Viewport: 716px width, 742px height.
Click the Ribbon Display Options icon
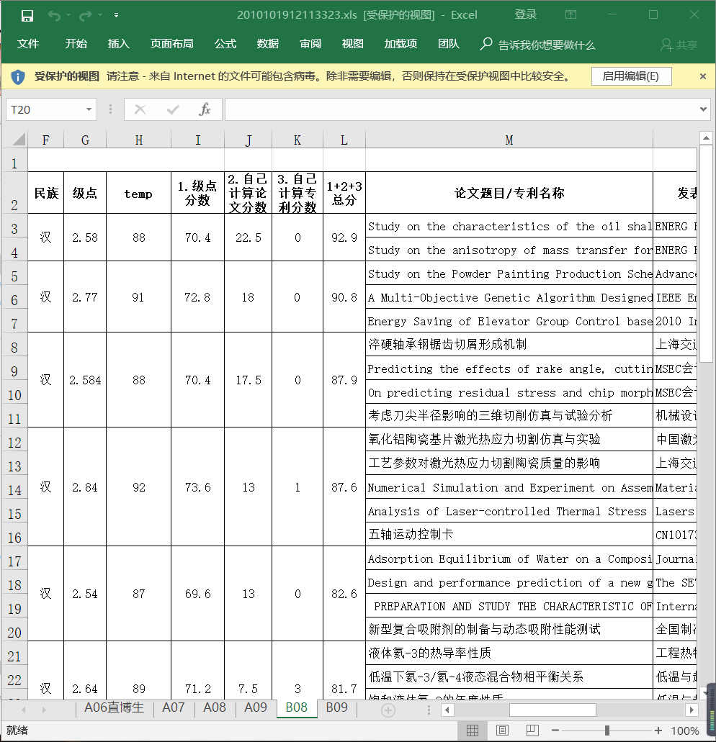coord(570,14)
